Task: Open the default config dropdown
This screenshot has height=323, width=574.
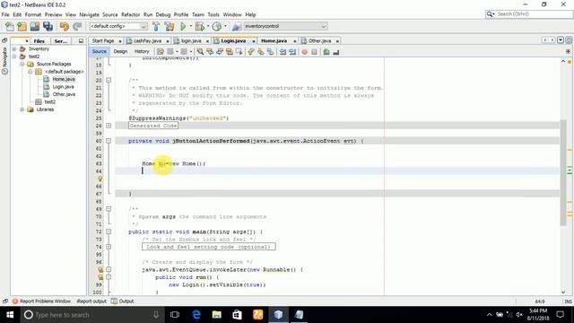Action: [x=118, y=26]
